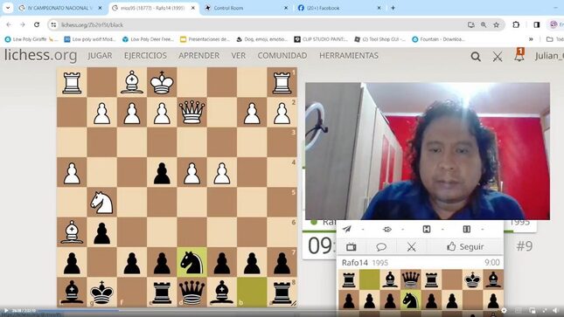
Task: Open the HERRAMIENTAS menu
Action: [x=349, y=56]
